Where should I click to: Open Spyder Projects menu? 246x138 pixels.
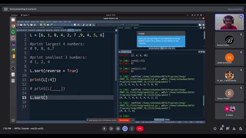(x=55, y=22)
